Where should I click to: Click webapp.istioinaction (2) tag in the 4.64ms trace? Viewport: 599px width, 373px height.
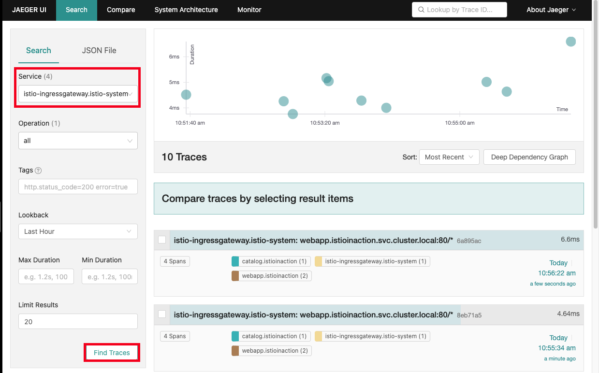[x=272, y=351]
